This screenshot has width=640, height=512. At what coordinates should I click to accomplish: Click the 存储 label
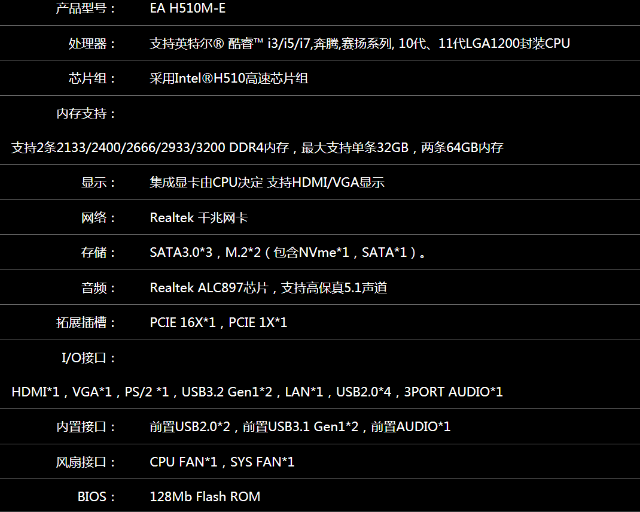click(98, 252)
